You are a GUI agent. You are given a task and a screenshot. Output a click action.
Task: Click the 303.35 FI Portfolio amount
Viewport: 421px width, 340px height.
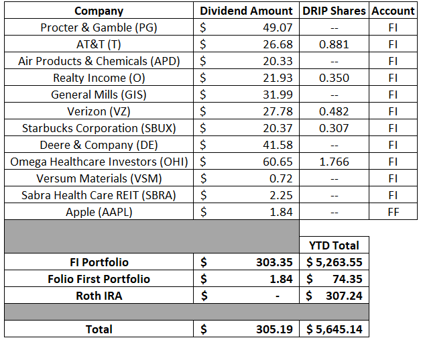246,262
